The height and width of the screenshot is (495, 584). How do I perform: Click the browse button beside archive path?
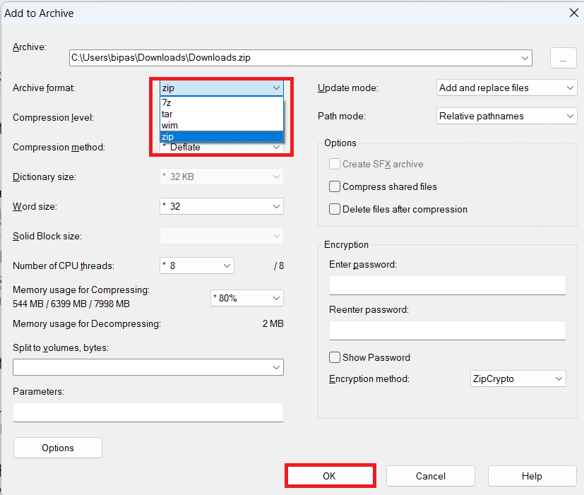(563, 59)
